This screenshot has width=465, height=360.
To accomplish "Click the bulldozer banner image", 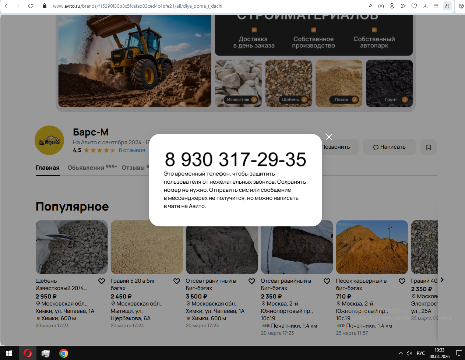I will 135,61.
